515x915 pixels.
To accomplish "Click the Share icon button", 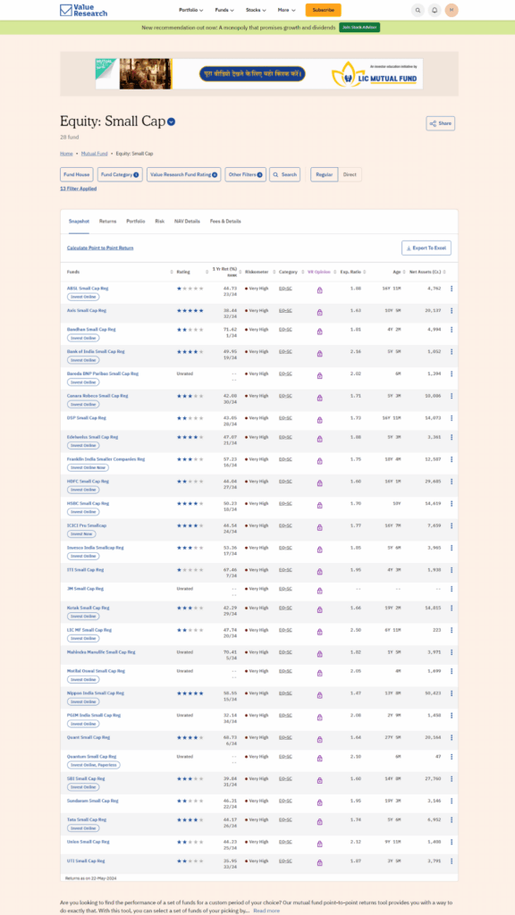I will point(440,123).
